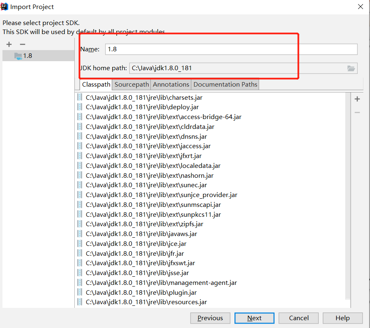The height and width of the screenshot is (328, 370).
Task: Click jar icon beside deploy.jar
Action: click(80, 107)
